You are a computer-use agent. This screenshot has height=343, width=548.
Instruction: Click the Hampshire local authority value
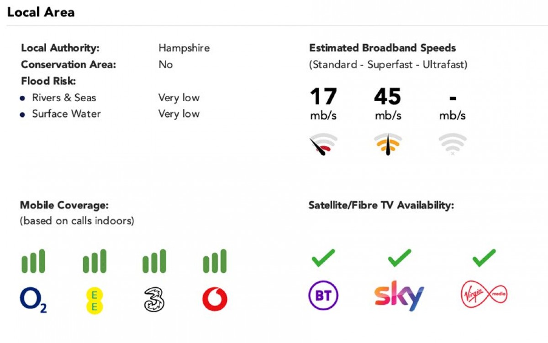click(184, 48)
